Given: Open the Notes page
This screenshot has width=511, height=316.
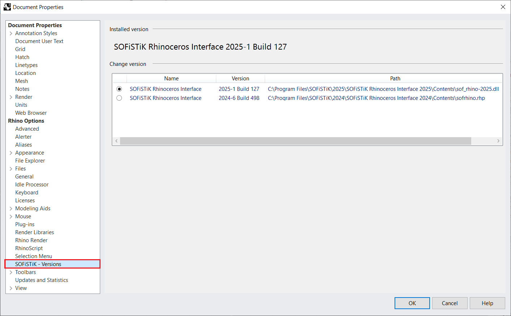Looking at the screenshot, I should pos(22,89).
